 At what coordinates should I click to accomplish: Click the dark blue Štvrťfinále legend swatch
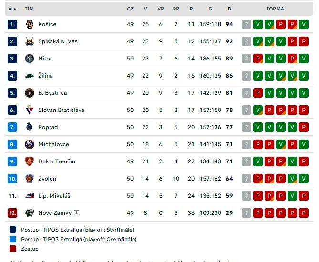(13, 230)
